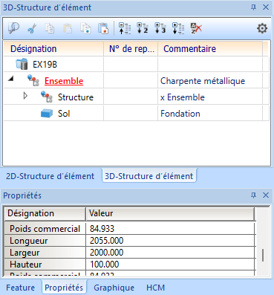Click the scissors cut icon
The width and height of the screenshot is (274, 295).
32,28
